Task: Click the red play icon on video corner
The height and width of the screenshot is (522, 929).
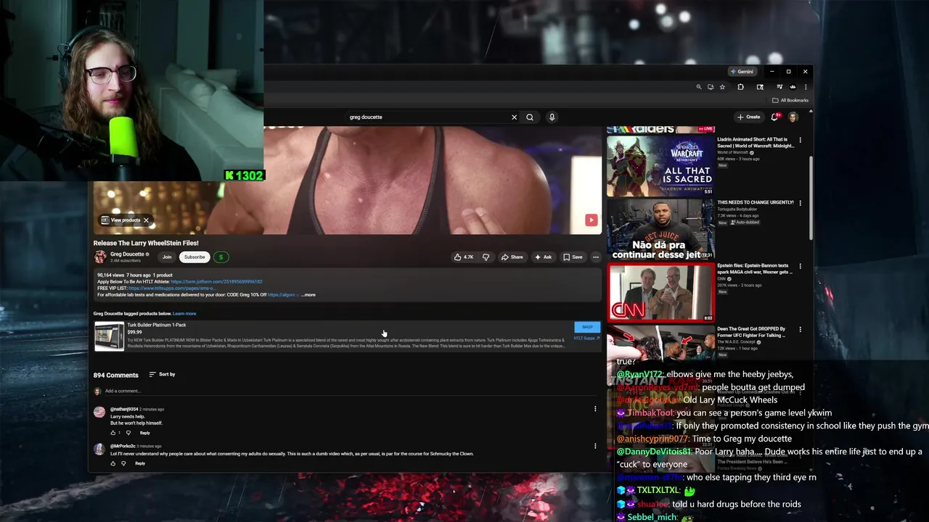Action: [x=591, y=220]
